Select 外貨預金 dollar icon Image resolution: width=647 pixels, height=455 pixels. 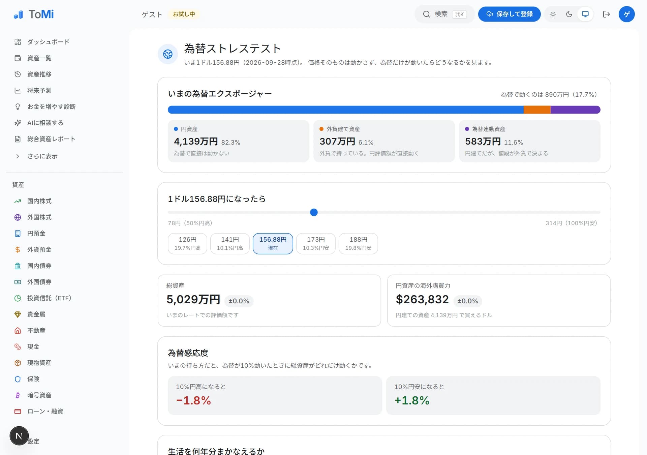18,249
